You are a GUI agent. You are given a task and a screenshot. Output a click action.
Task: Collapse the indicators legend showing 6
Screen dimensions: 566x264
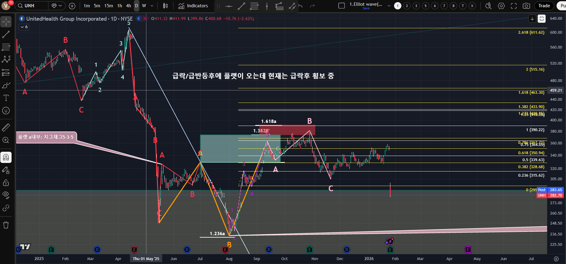coord(24,27)
